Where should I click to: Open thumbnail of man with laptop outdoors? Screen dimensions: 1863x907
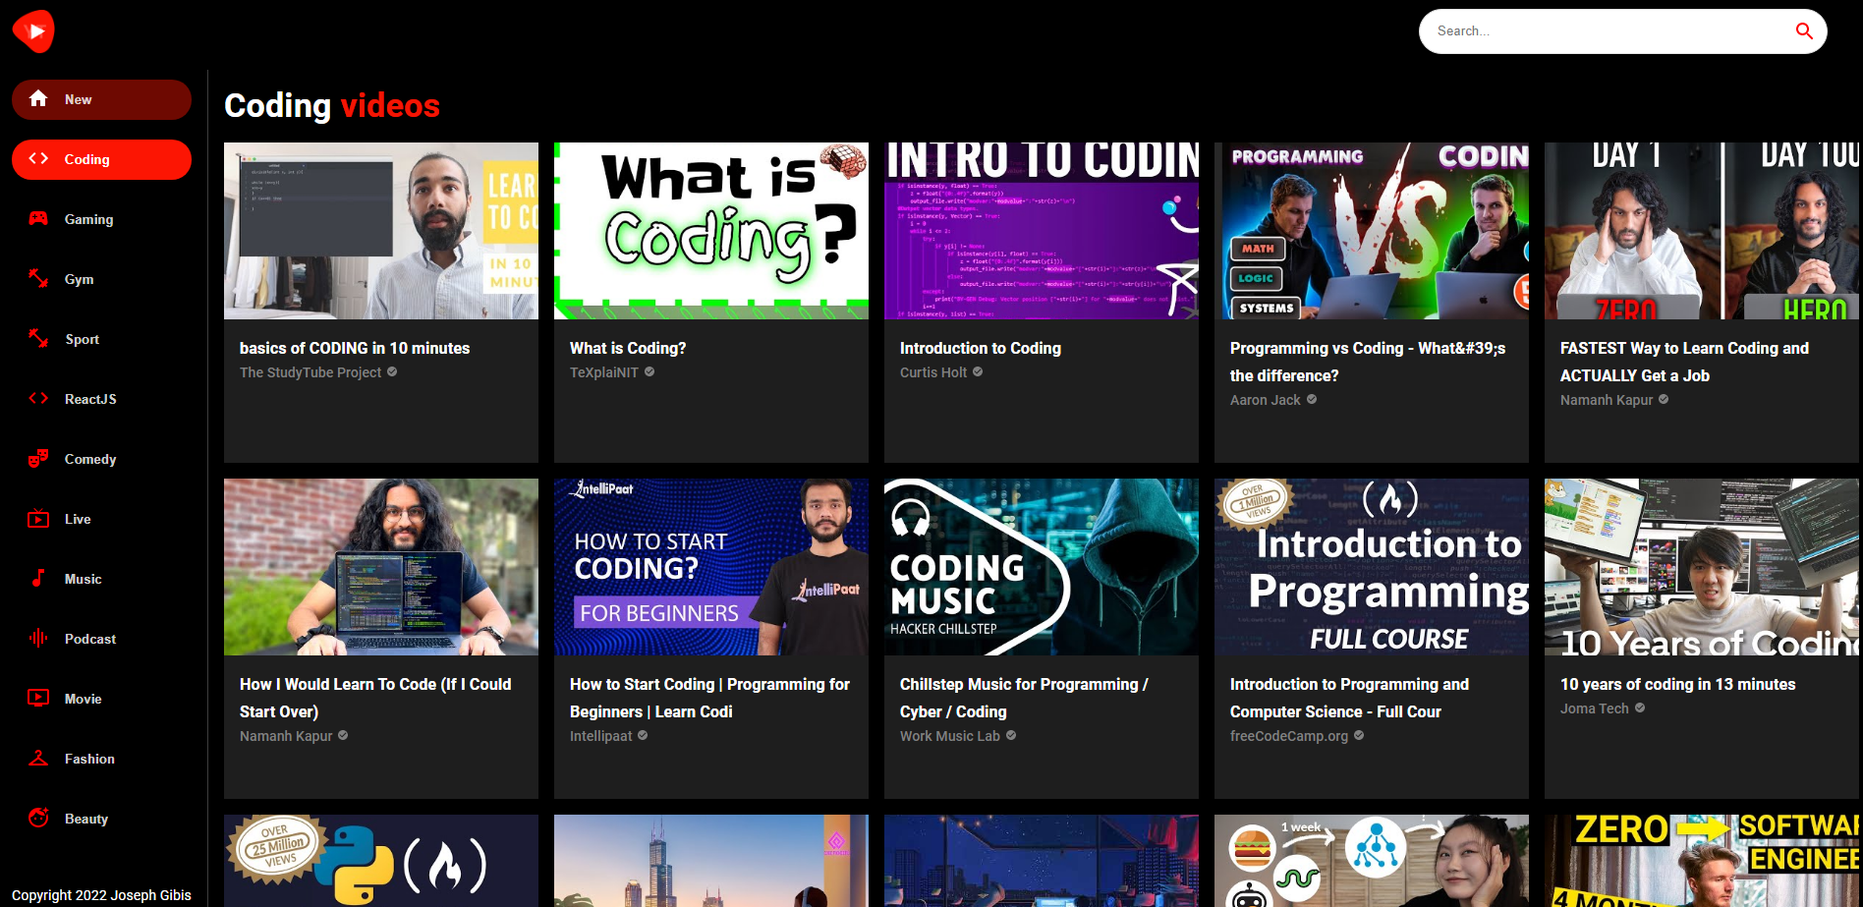coord(381,567)
